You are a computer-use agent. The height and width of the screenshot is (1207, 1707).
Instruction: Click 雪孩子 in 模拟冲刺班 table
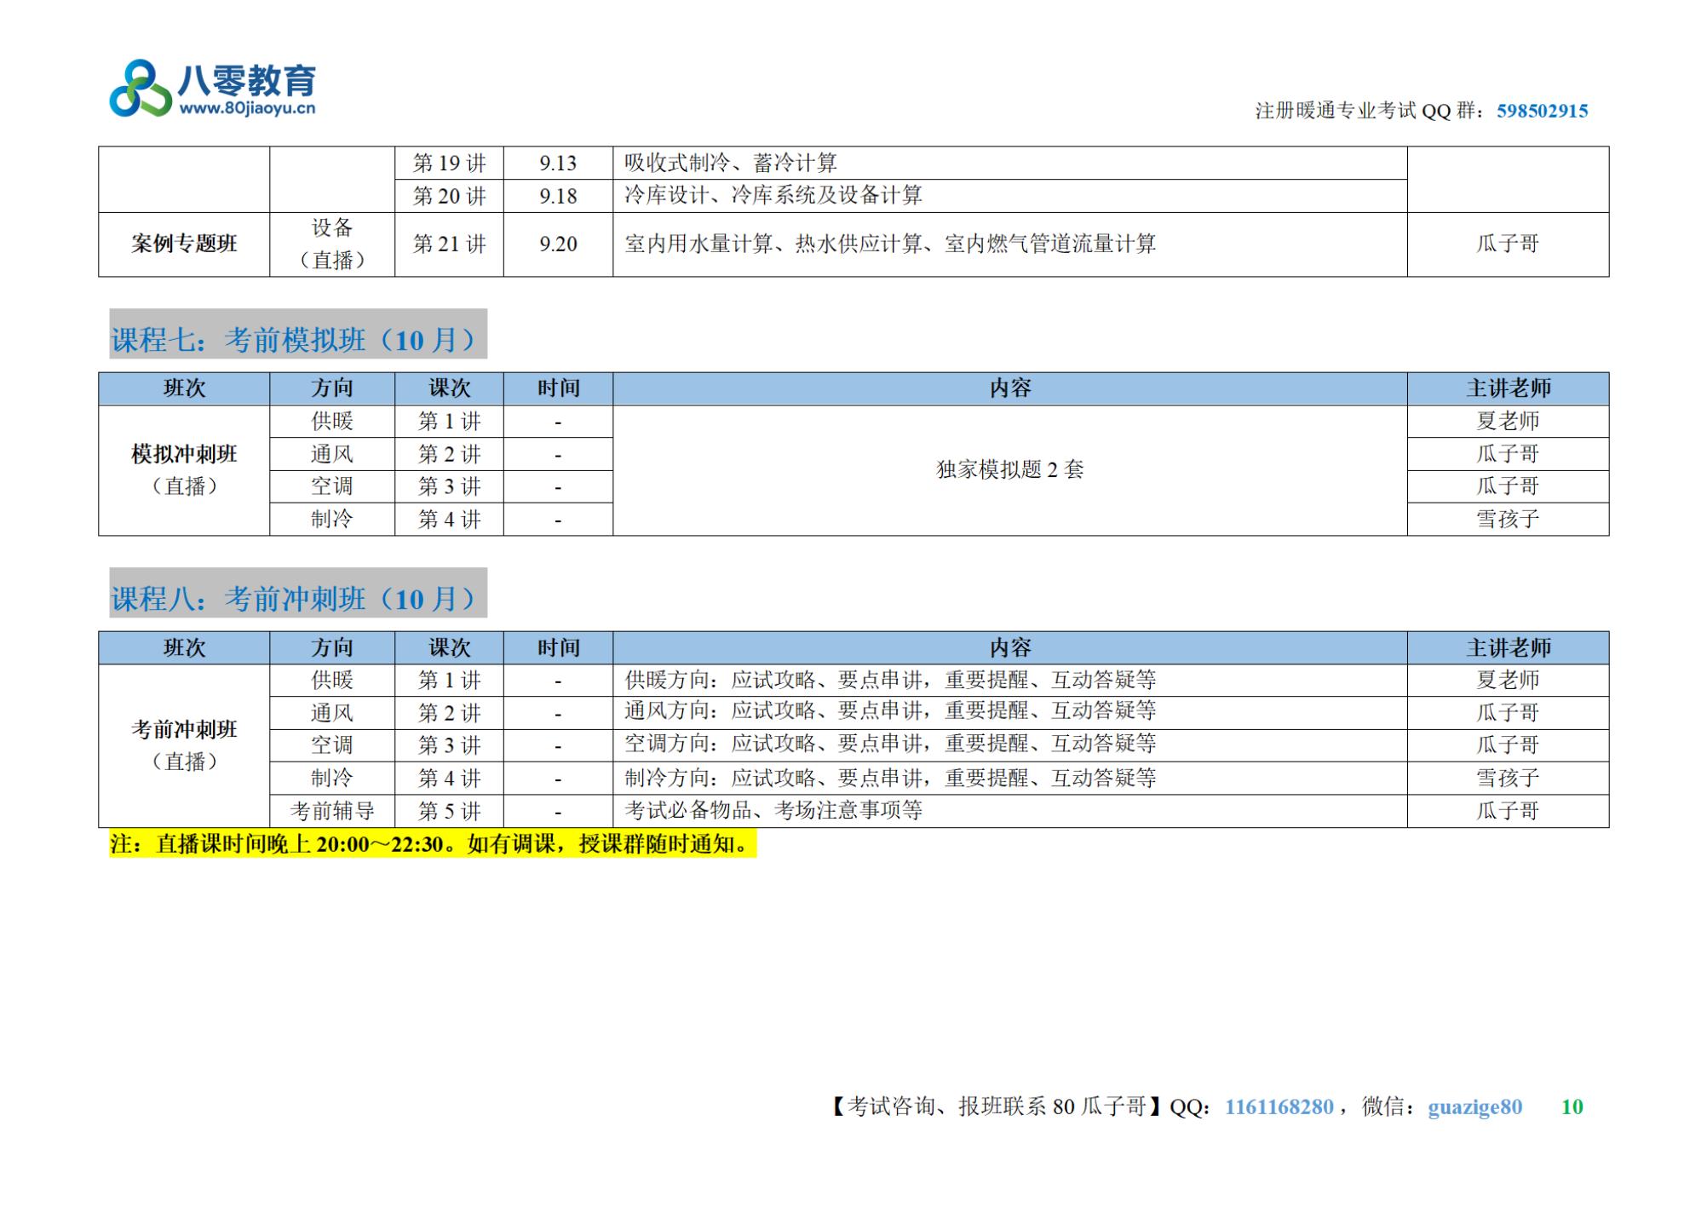click(1508, 519)
